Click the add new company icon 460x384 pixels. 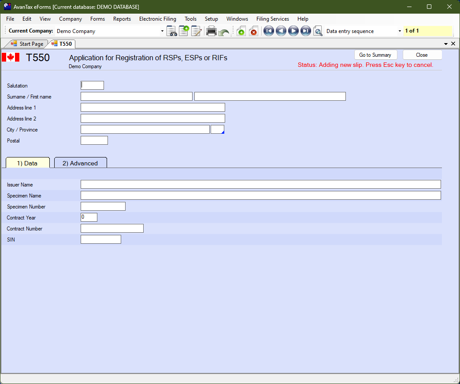184,31
